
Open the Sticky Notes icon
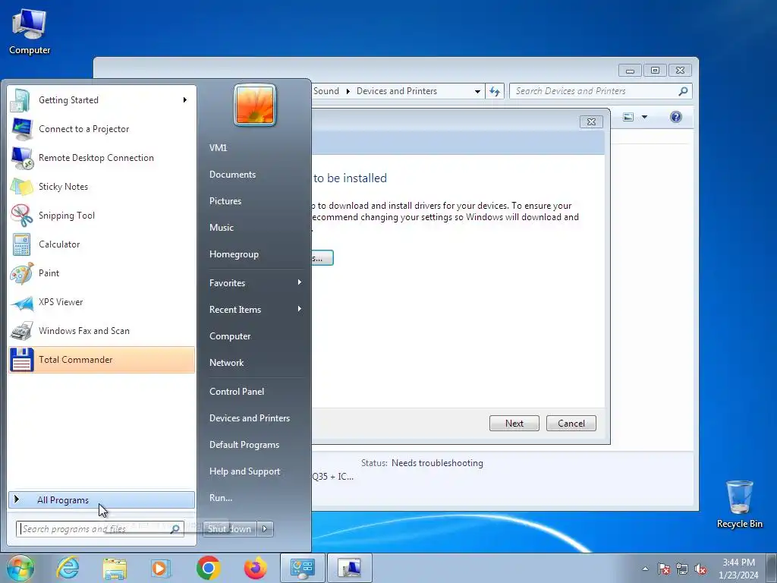[x=21, y=187]
